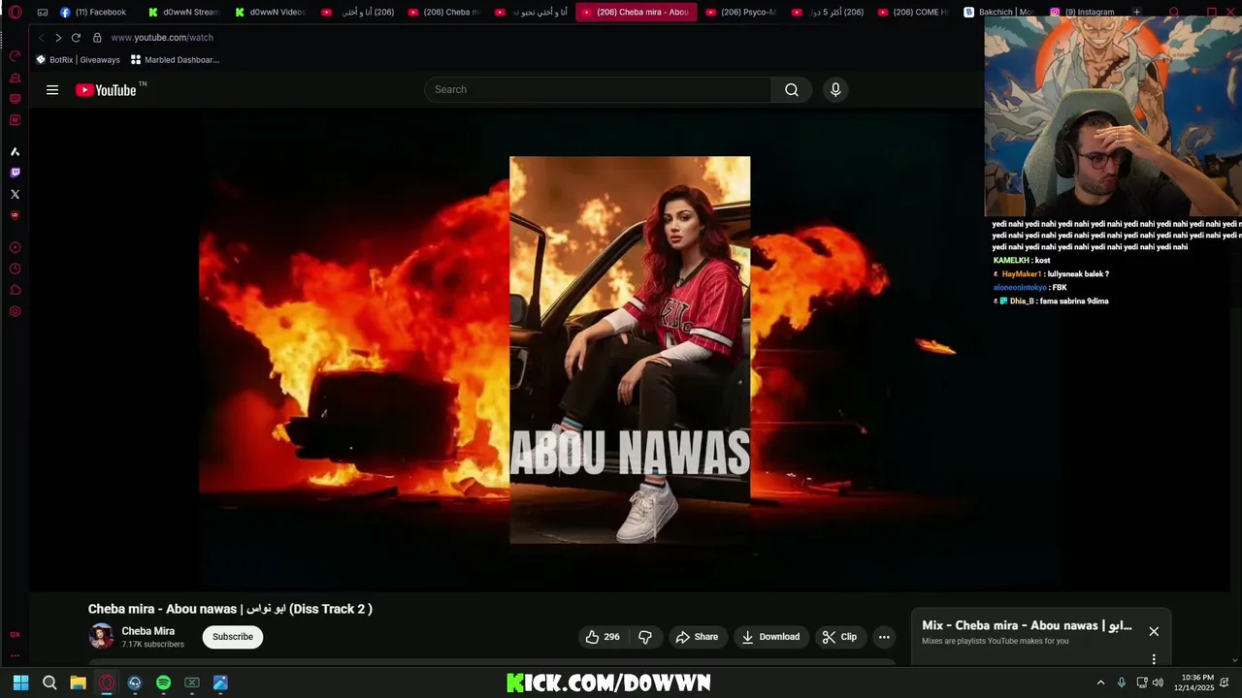
Task: Open the YouTube guide hamburger menu
Action: pos(52,90)
